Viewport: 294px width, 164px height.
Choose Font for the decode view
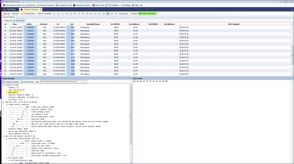(x=27, y=82)
